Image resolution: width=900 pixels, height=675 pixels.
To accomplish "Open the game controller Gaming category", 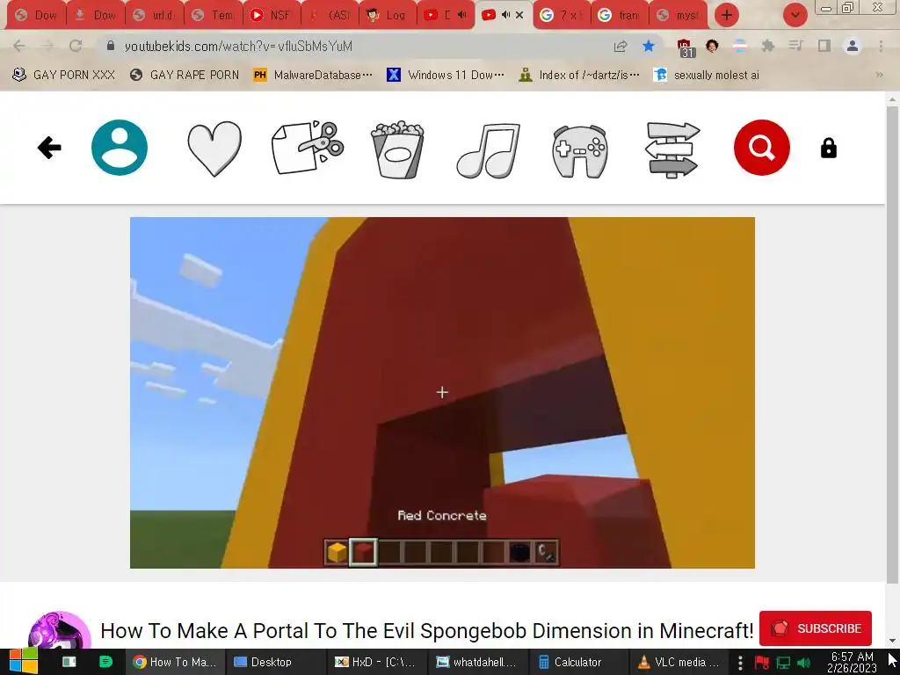I will 580,151.
